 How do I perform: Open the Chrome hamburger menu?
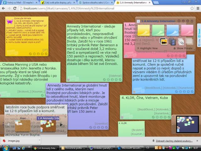(198, 8)
